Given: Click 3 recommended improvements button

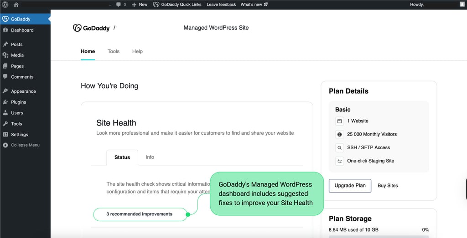Looking at the screenshot, I should tap(140, 214).
